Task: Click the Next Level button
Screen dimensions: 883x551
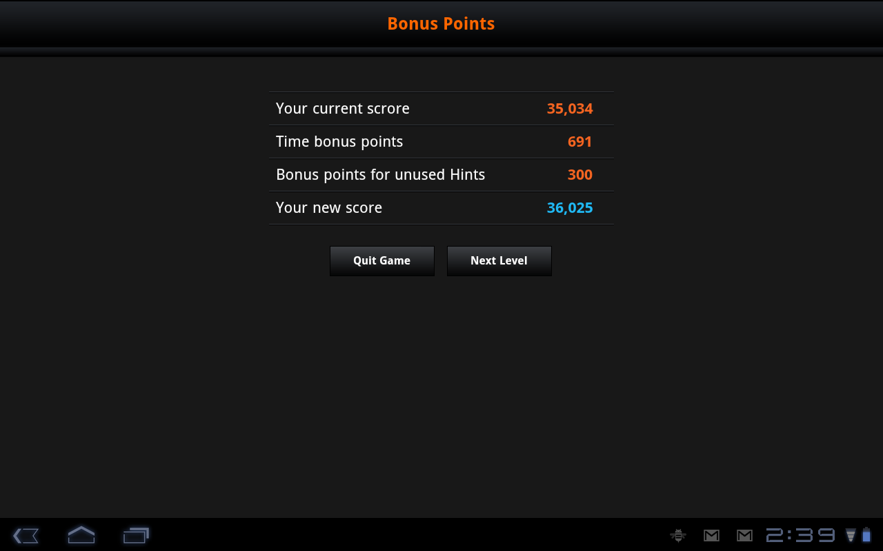Action: pyautogui.click(x=499, y=261)
